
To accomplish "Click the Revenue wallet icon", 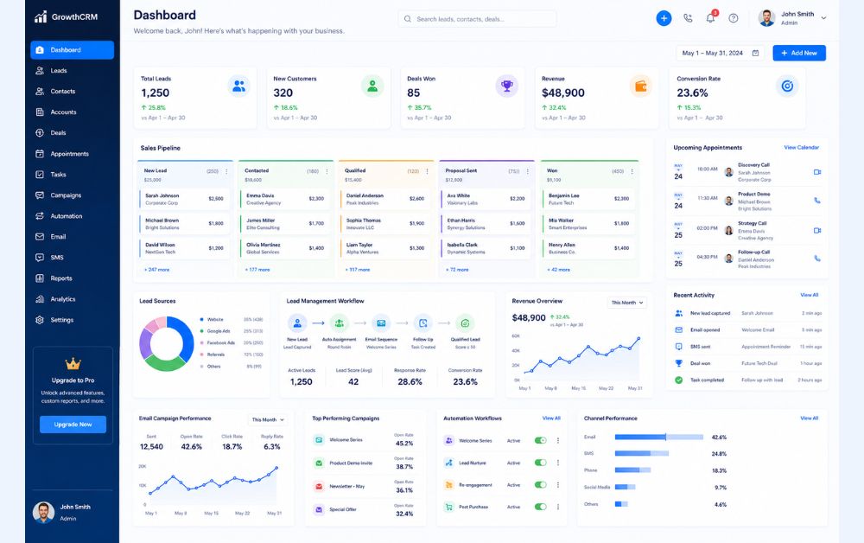I will [641, 86].
